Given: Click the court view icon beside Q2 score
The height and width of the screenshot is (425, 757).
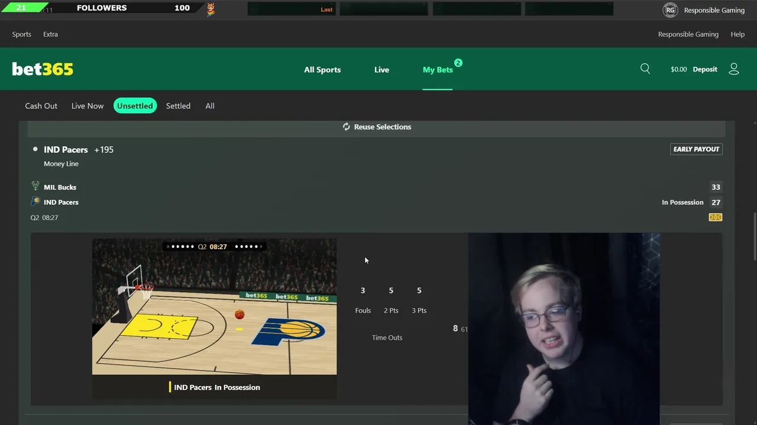Looking at the screenshot, I should (716, 217).
